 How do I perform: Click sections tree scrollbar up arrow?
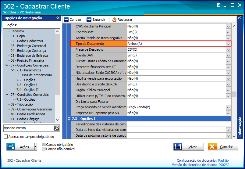[x=57, y=31]
